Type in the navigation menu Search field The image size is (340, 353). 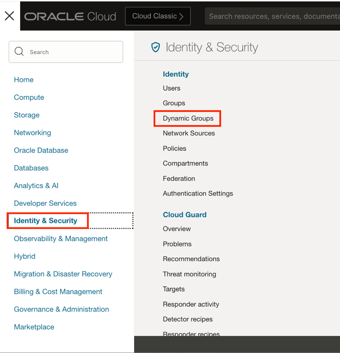point(72,52)
